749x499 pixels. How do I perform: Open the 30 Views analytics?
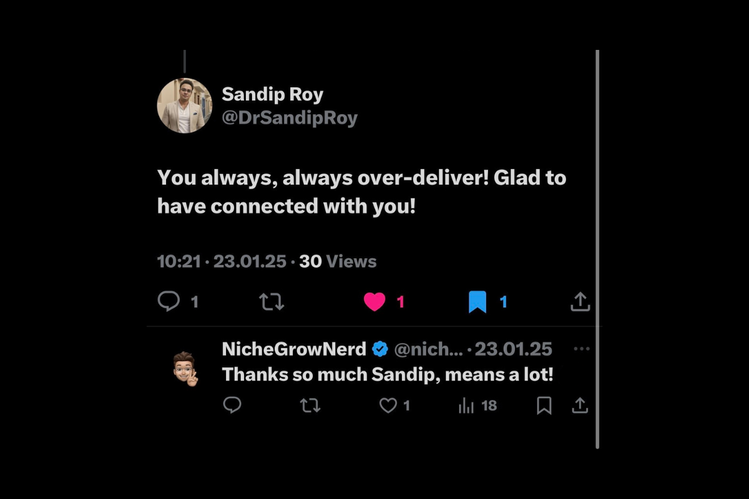[x=338, y=261]
